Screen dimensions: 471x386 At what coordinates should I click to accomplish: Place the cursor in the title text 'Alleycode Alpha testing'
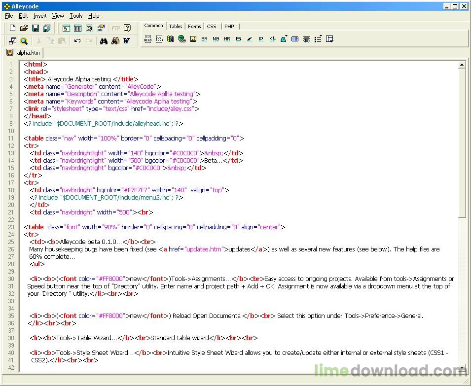pos(79,79)
